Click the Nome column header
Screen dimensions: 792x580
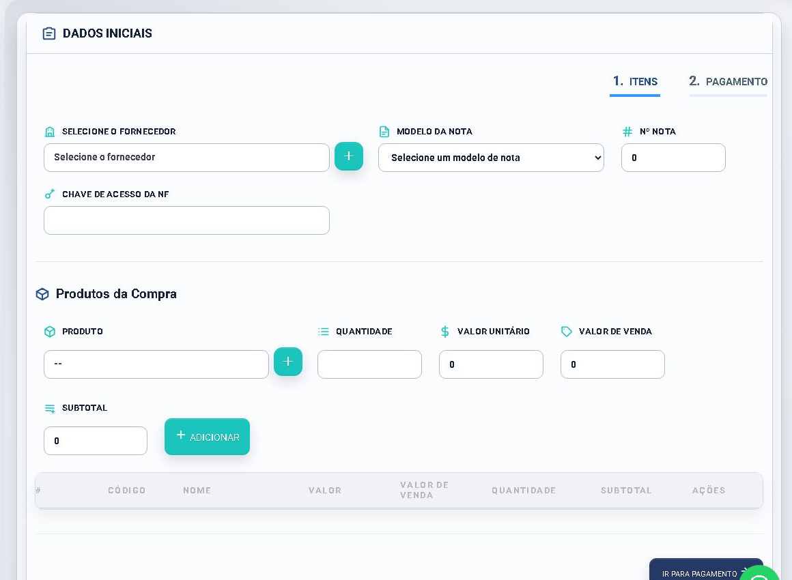(x=197, y=490)
